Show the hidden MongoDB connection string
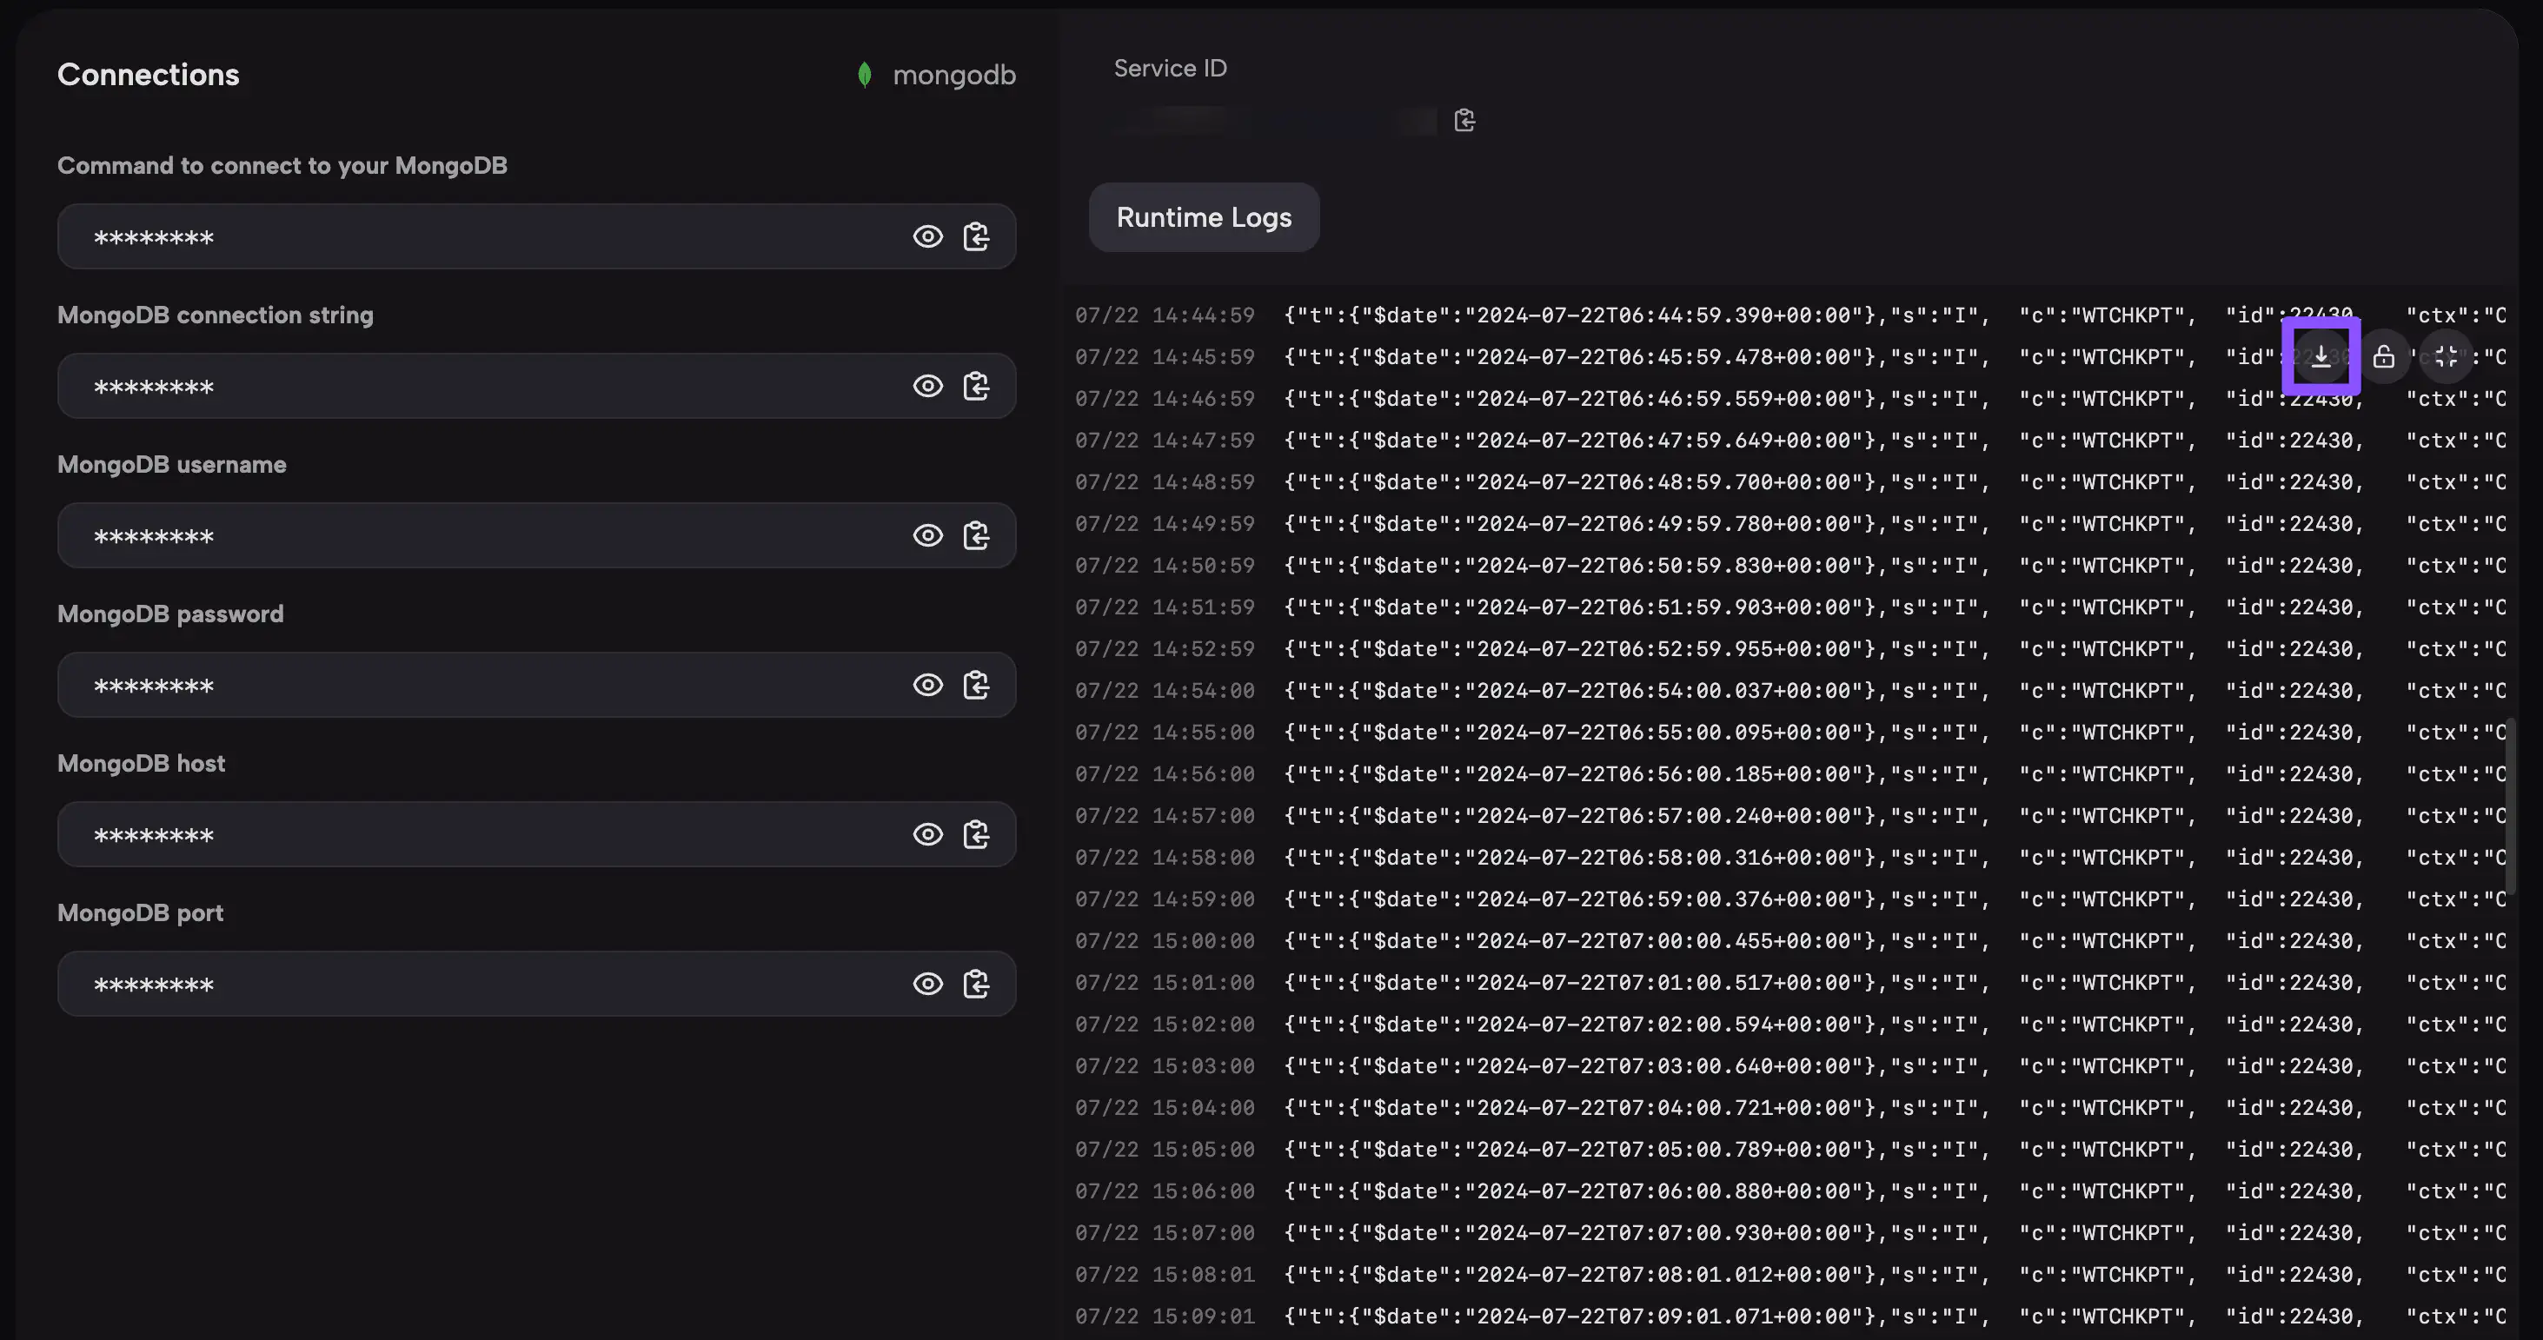Viewport: 2543px width, 1340px height. [x=928, y=386]
